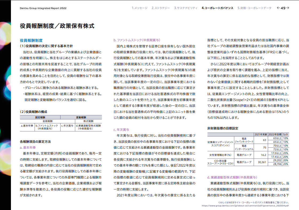Open the governance report PDF URL

click(245, 206)
